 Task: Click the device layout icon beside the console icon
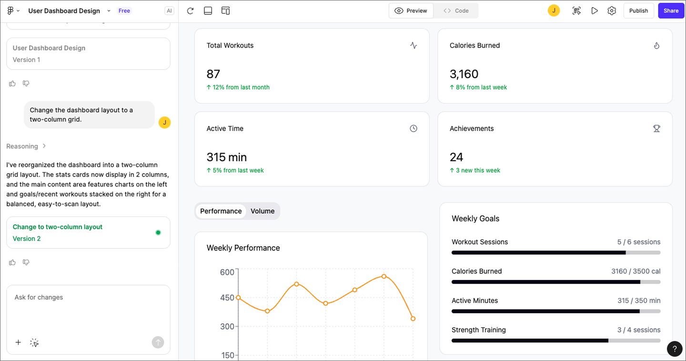coord(225,10)
